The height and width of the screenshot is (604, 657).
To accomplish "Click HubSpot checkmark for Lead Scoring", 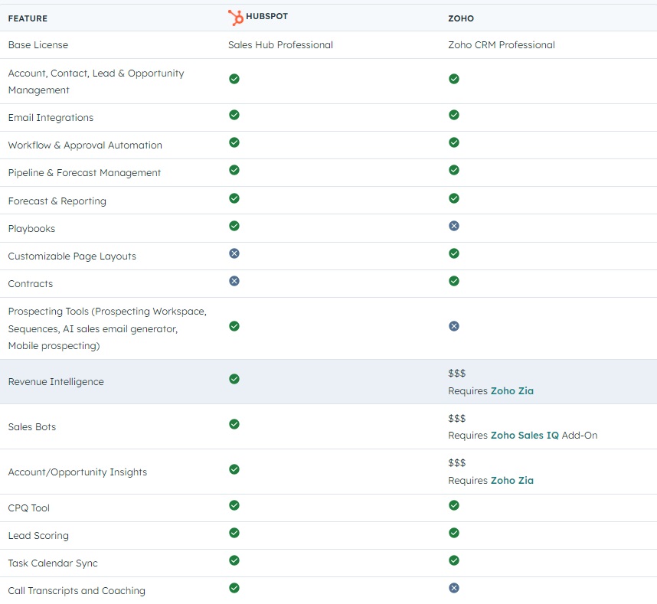I will [x=234, y=533].
